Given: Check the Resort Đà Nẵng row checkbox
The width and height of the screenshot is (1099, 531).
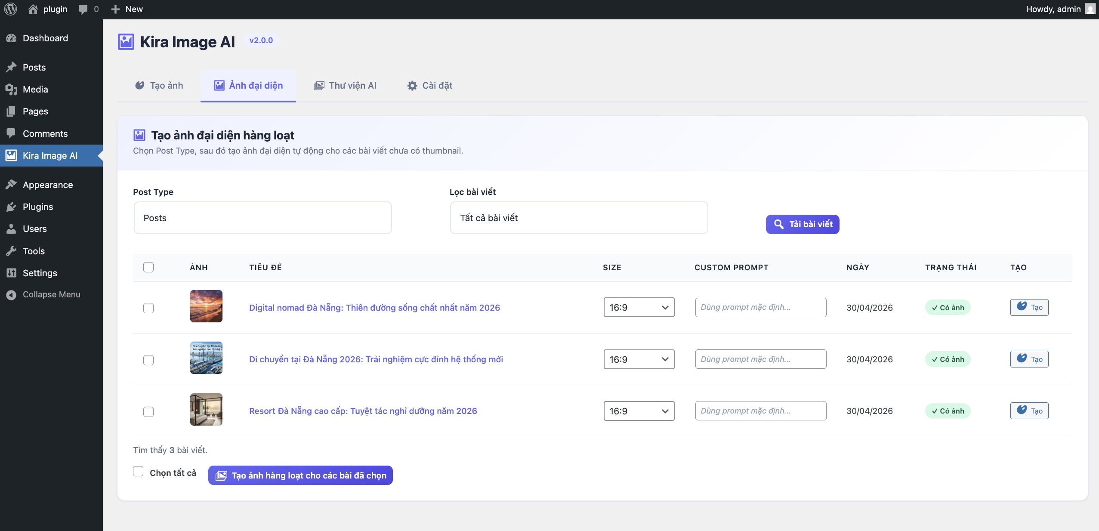Looking at the screenshot, I should (x=148, y=412).
